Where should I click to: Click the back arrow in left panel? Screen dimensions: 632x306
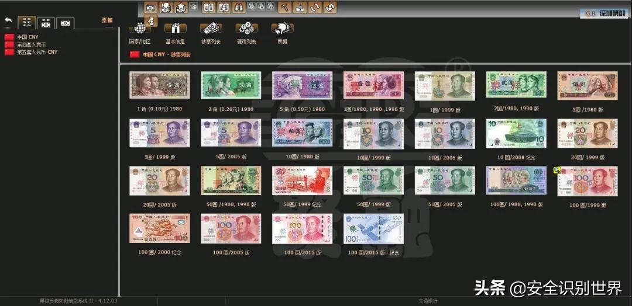(x=8, y=21)
